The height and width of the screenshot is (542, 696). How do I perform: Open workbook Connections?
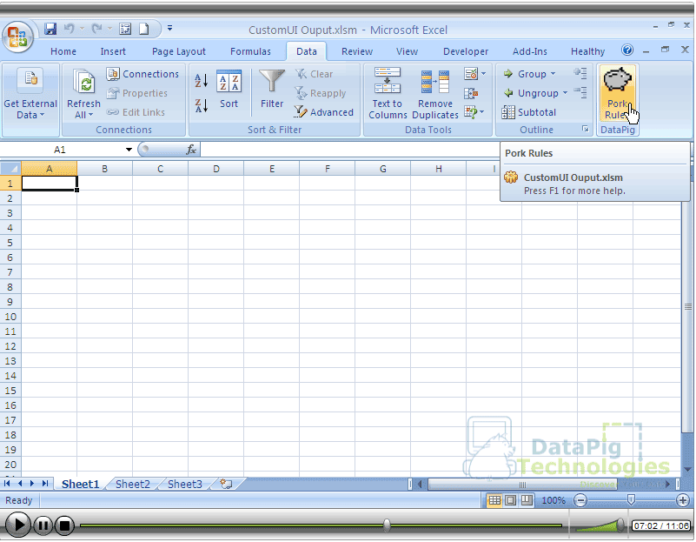[143, 74]
